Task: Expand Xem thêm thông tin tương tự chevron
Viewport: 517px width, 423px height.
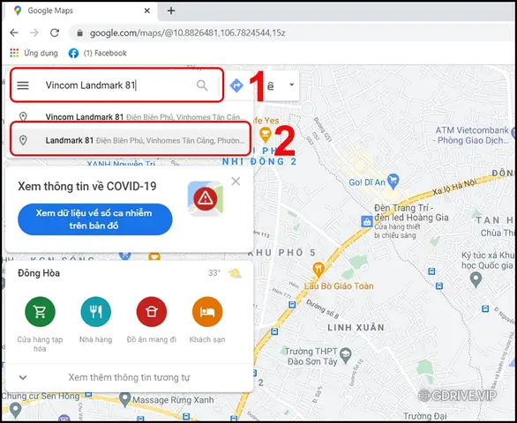Action: 23,377
